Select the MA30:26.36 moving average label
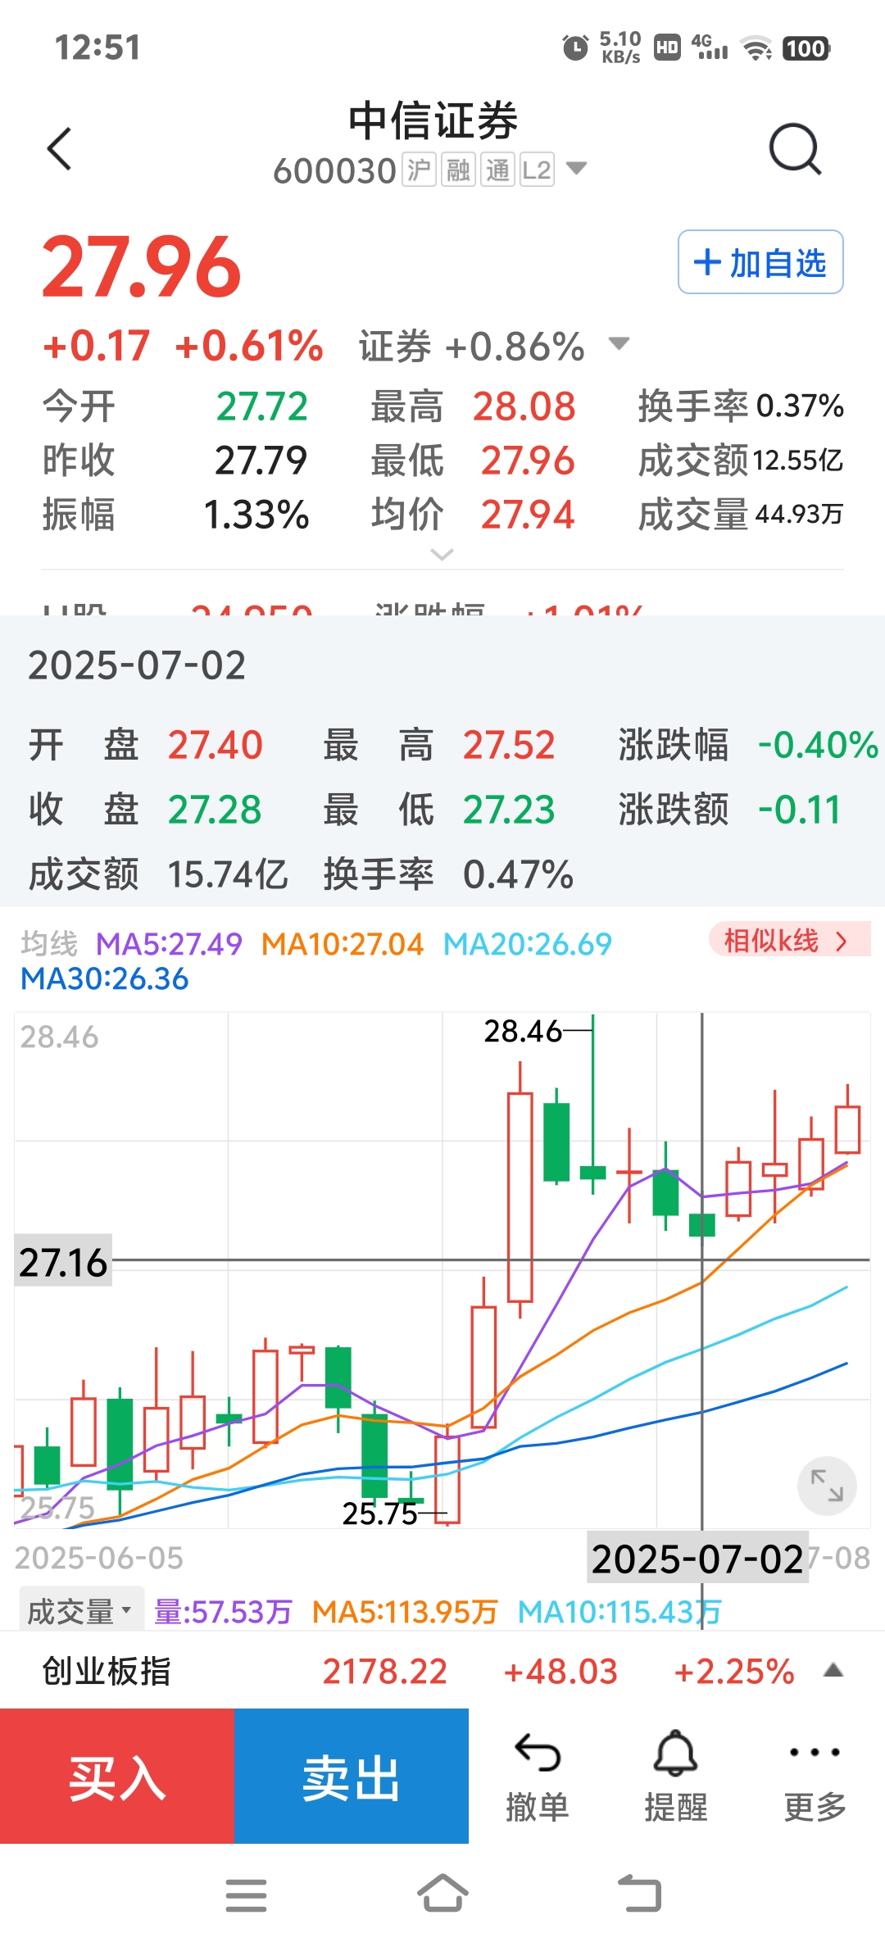Viewport: 885px width, 1947px height. click(105, 978)
